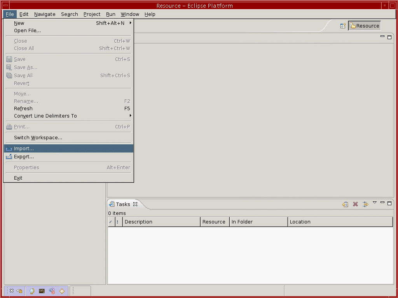Click the globe icon in bottom bar
This screenshot has height=298, width=398.
32,291
